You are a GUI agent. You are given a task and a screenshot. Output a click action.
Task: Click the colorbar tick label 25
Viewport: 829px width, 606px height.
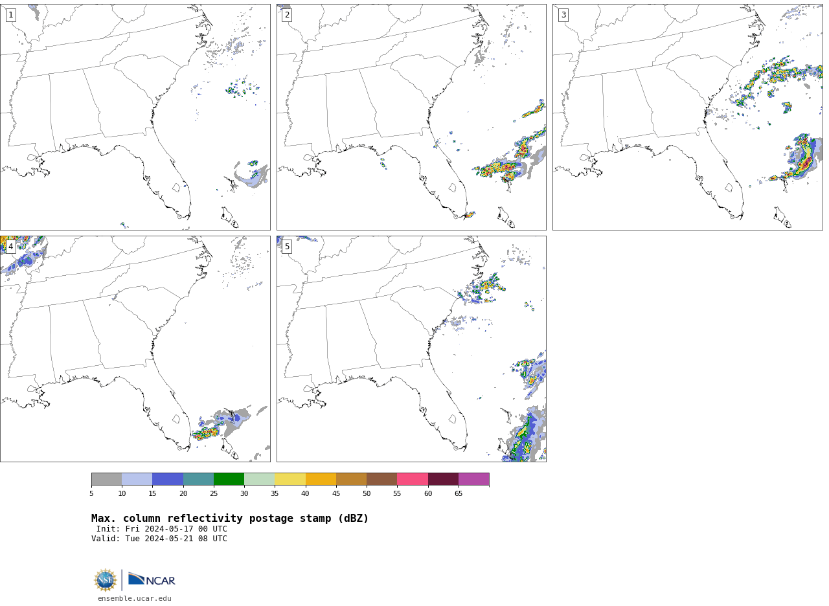214,494
